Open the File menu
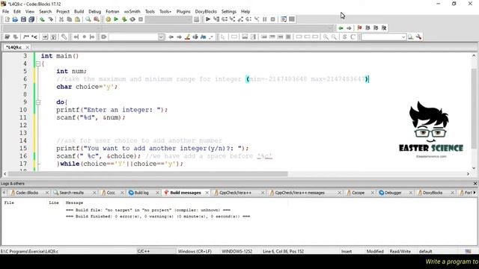 click(x=5, y=11)
